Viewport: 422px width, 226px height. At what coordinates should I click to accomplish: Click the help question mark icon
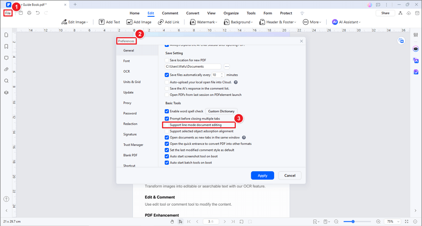(x=6, y=199)
